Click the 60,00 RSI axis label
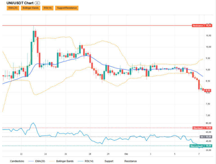This screenshot has width=216, height=164. [208, 132]
